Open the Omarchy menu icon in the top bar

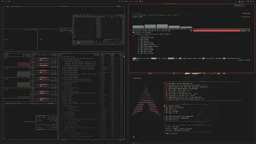click(x=2, y=1)
